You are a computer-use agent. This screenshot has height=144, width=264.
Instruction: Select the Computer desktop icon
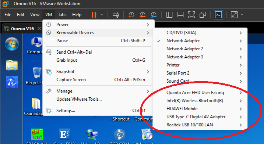pyautogui.click(x=35, y=46)
